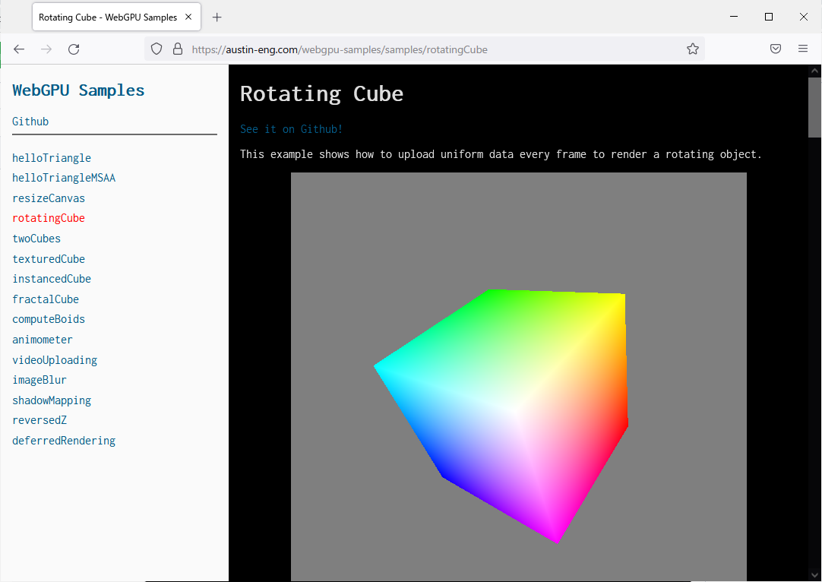Viewport: 822px width, 582px height.
Task: Select the texturedCube sample
Action: 49,258
